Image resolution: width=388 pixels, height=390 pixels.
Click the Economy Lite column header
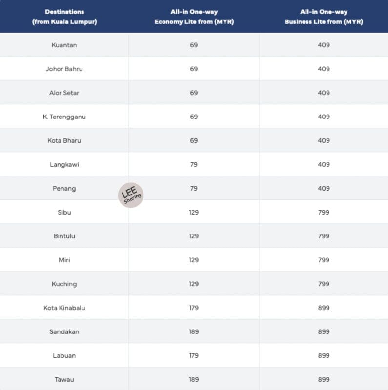coord(194,17)
